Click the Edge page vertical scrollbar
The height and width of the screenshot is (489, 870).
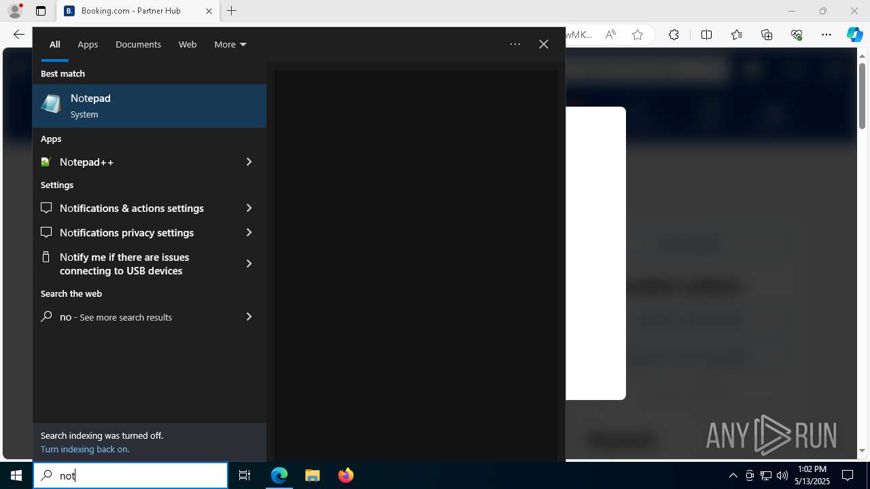click(x=862, y=96)
